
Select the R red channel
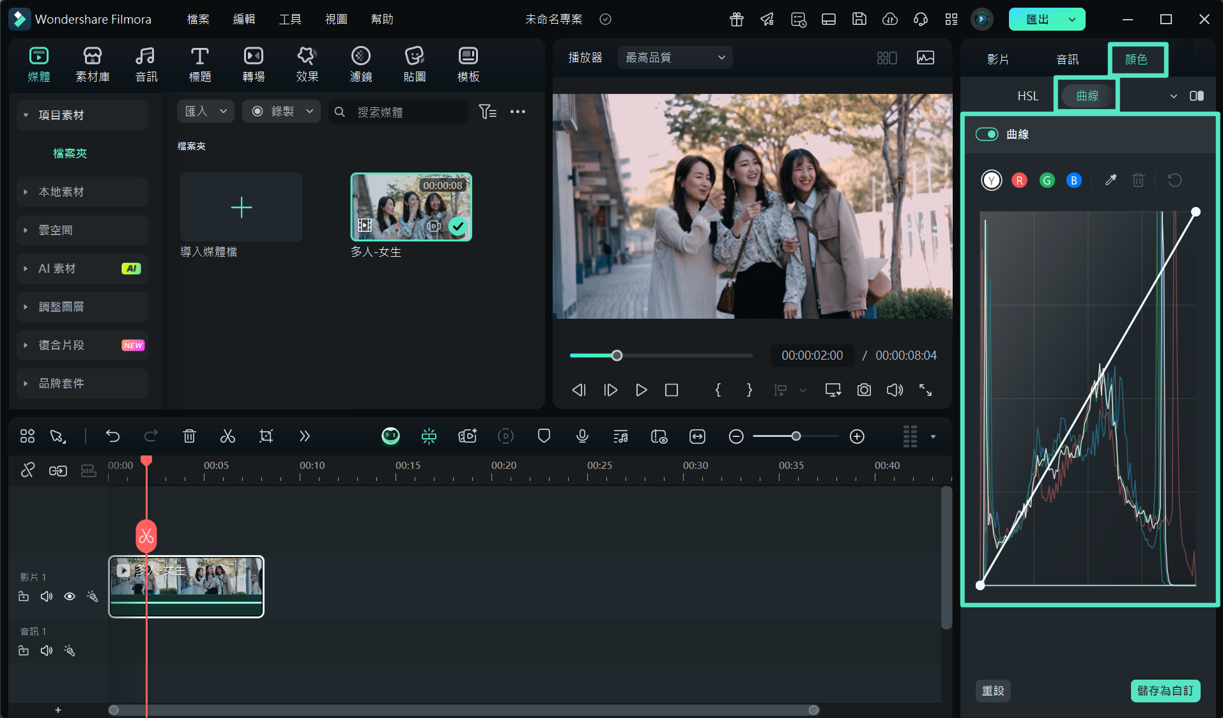1020,180
